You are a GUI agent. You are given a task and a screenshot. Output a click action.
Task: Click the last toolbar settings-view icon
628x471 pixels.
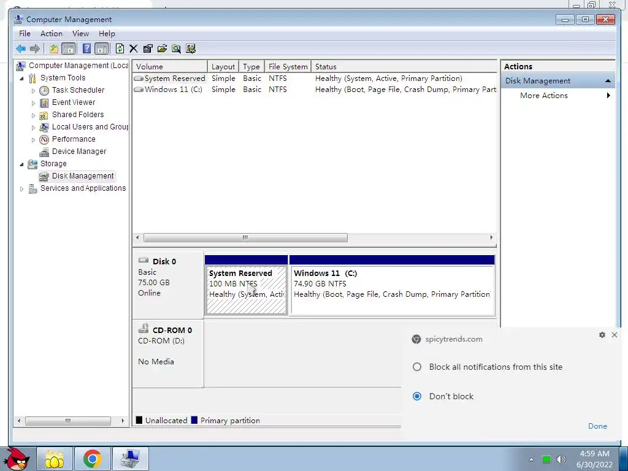pos(191,49)
